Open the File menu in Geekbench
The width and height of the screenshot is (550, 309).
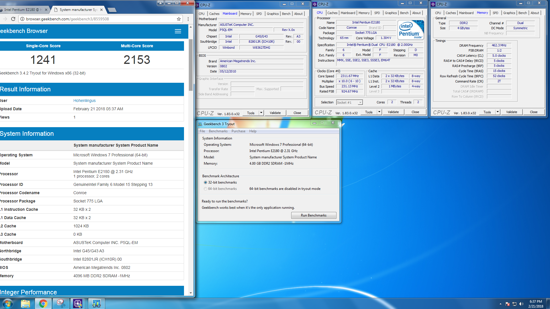pos(202,131)
